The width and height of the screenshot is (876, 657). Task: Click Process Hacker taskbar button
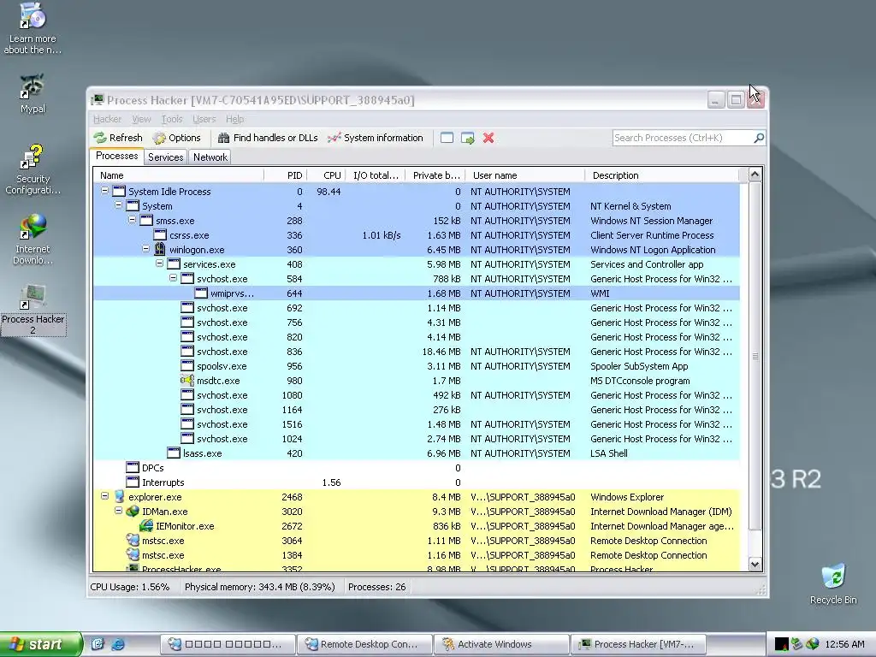pyautogui.click(x=638, y=644)
